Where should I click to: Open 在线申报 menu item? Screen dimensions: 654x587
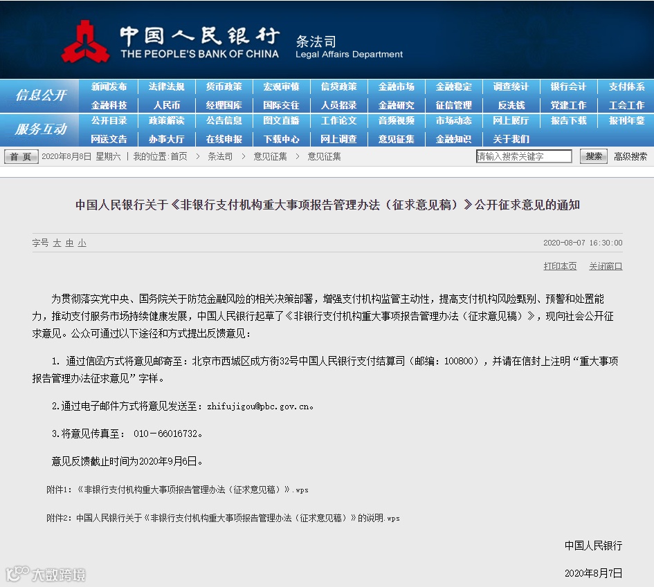tap(224, 139)
